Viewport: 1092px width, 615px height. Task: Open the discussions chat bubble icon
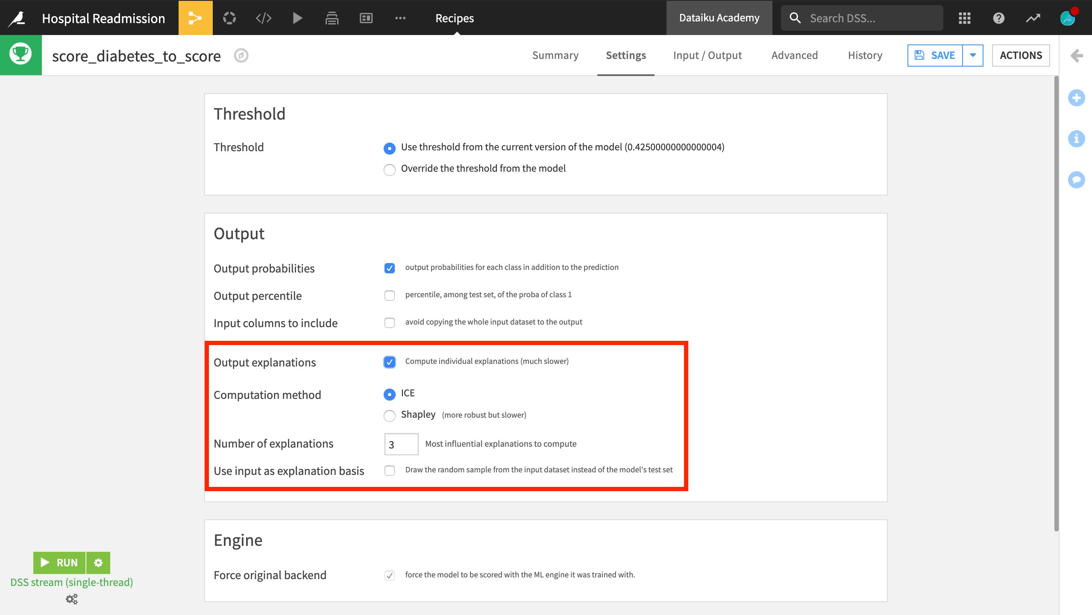[x=1076, y=179]
